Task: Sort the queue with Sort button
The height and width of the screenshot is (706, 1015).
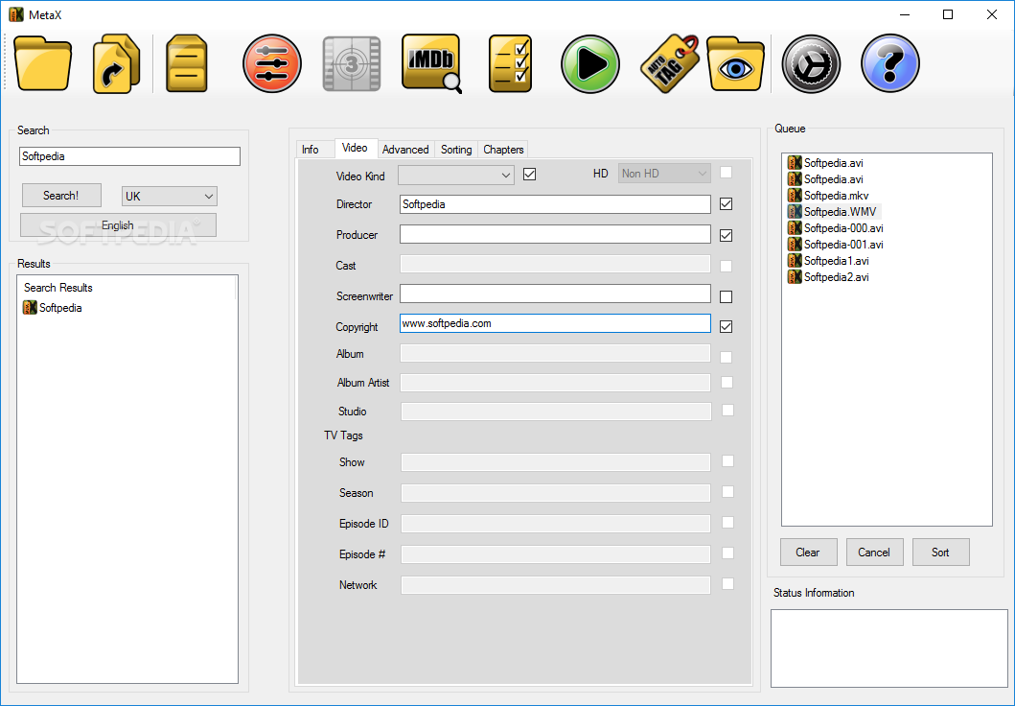Action: (x=940, y=552)
